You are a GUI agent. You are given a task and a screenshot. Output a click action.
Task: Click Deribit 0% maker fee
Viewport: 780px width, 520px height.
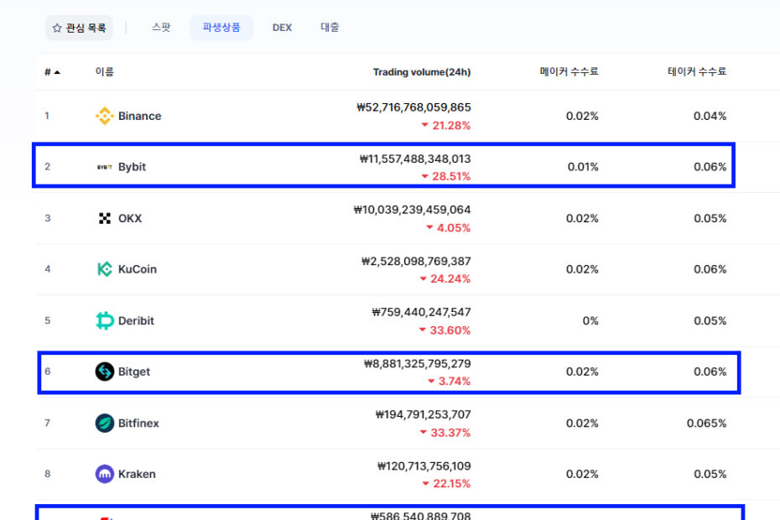click(x=590, y=321)
